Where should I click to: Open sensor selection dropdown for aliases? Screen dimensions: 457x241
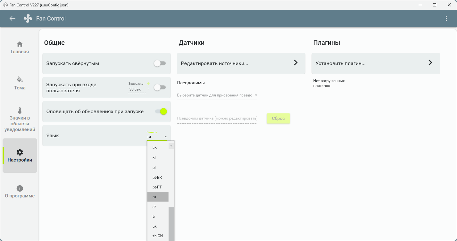(x=217, y=95)
